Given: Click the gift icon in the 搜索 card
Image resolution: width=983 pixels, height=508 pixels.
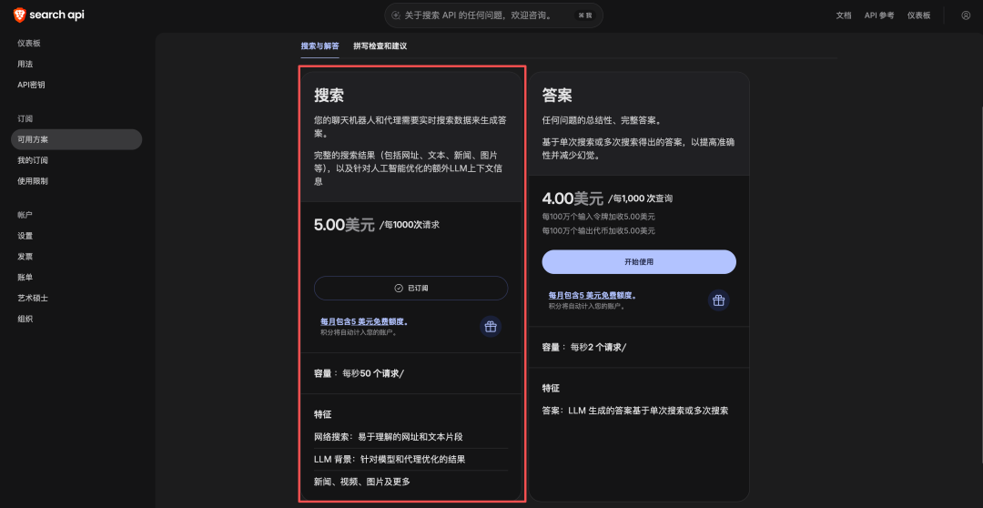Looking at the screenshot, I should [x=491, y=326].
